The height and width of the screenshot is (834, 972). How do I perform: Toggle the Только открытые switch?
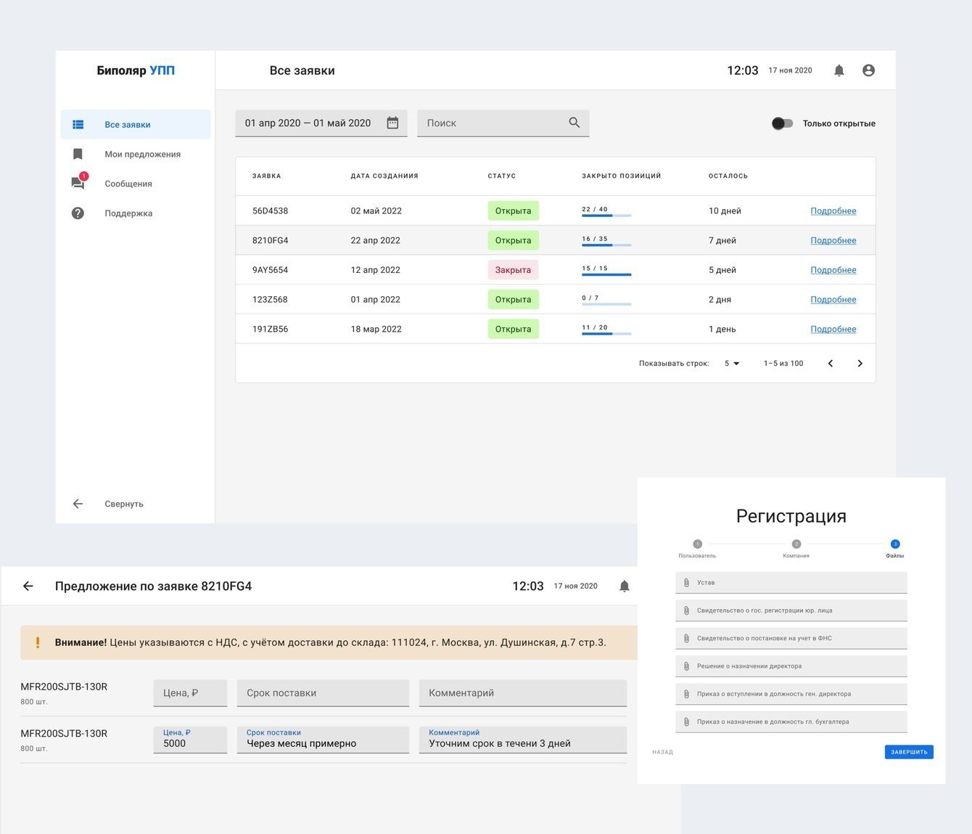pos(782,123)
